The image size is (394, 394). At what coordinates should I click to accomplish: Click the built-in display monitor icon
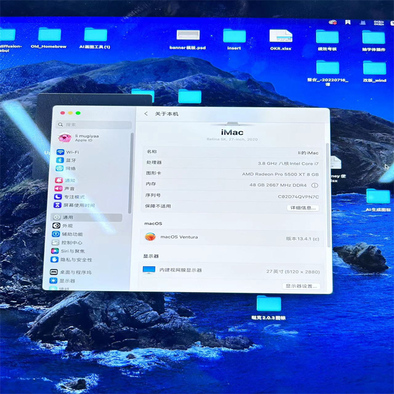(149, 270)
